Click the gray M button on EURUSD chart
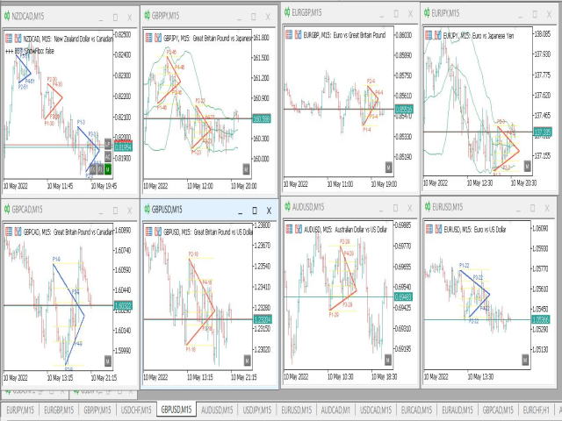The image size is (562, 421). coord(525,360)
